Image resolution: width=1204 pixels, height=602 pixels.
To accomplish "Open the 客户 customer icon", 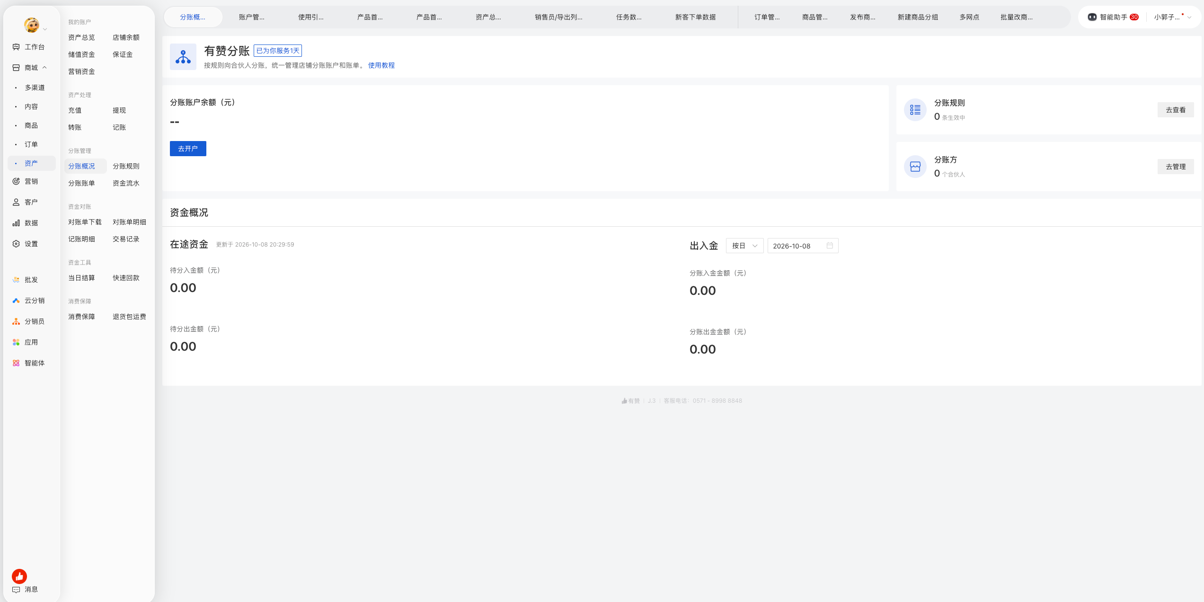I will point(16,202).
